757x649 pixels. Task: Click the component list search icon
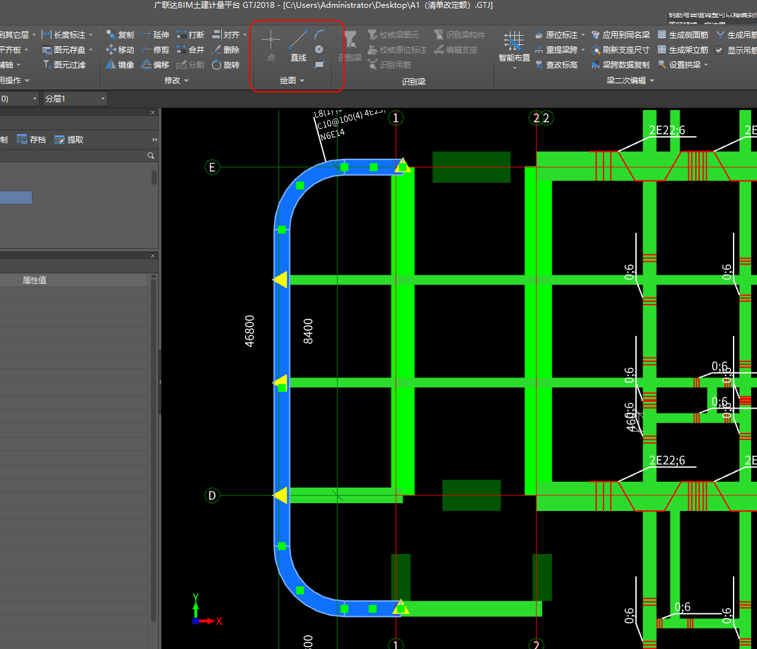151,156
